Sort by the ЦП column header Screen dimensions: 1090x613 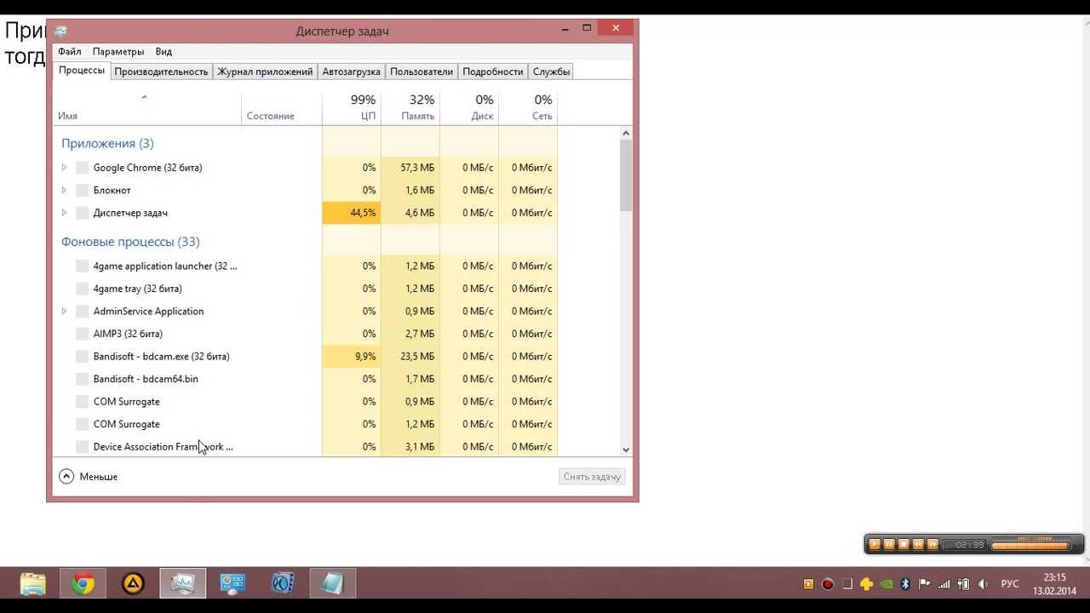tap(352, 109)
